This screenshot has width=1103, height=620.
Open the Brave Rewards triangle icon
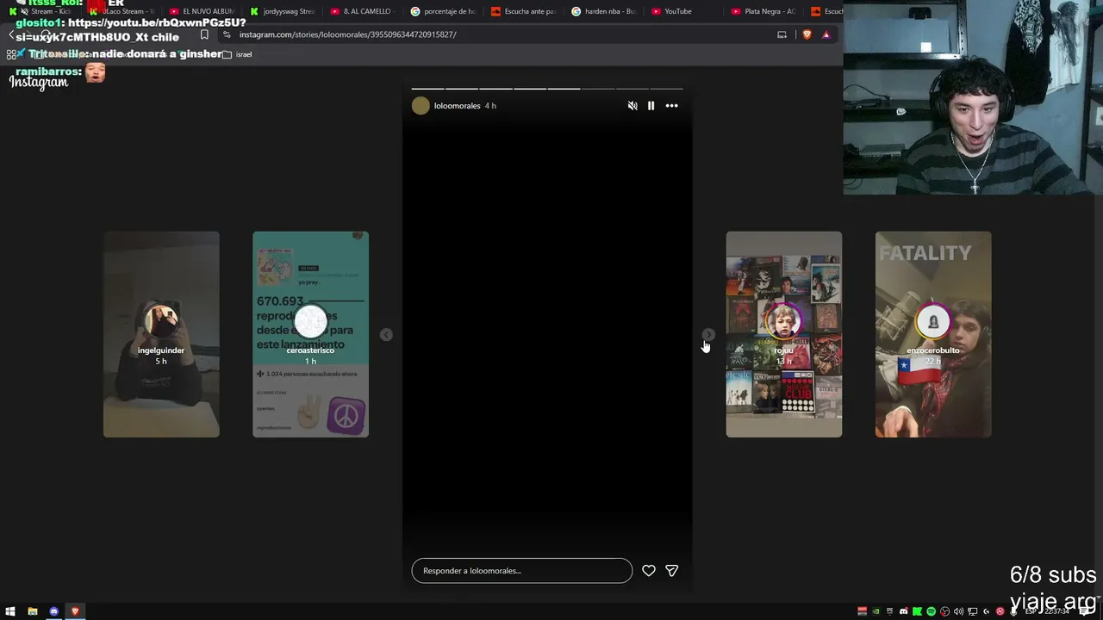826,34
